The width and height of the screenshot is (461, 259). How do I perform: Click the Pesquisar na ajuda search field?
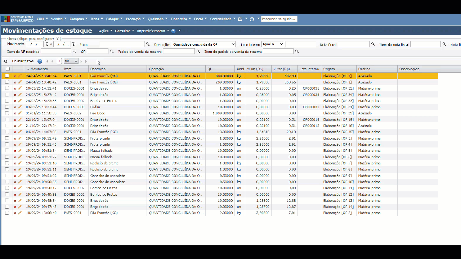[279, 19]
